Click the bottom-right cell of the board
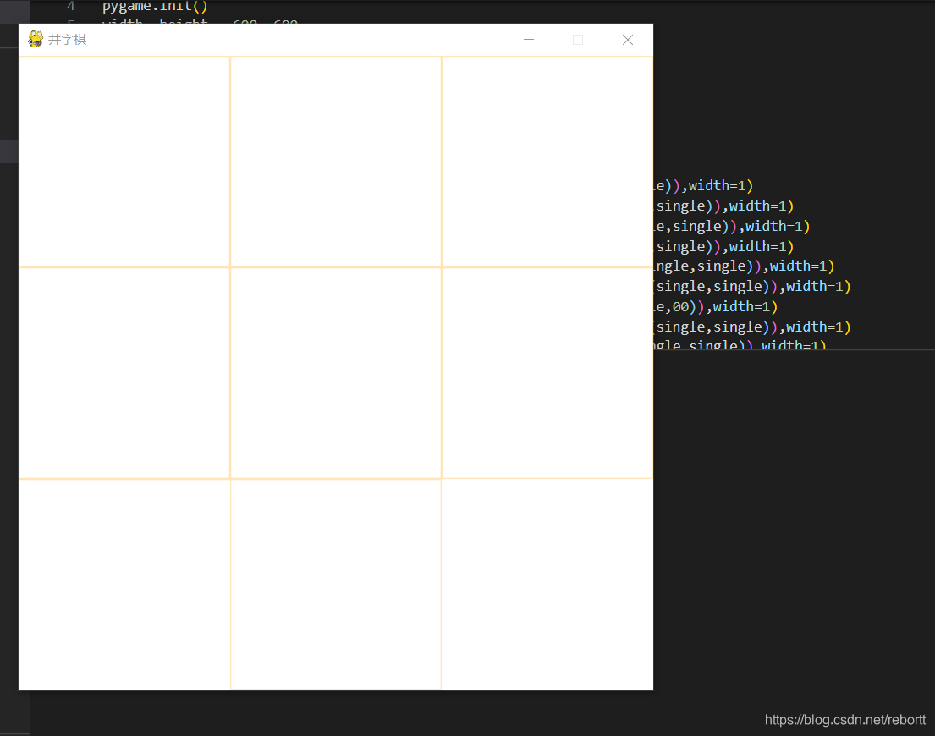 point(547,585)
